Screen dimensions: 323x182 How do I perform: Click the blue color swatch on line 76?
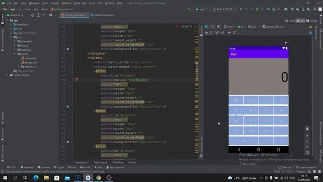pyautogui.click(x=68, y=107)
